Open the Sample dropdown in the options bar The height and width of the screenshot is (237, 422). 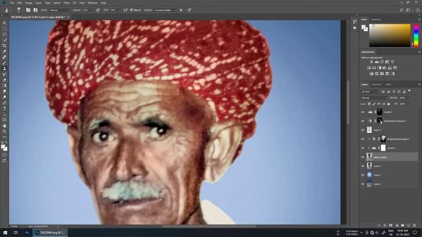(166, 10)
